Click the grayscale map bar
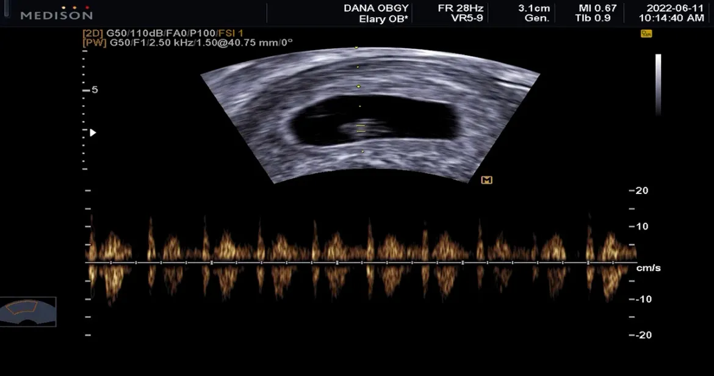Viewport: 714px width, 376px height. [x=658, y=84]
